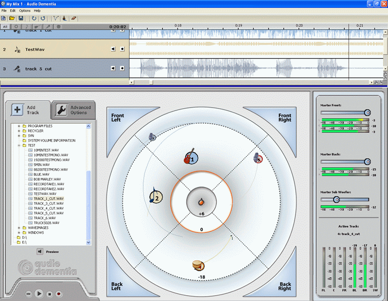Click the Save mix toolbar icon

[x=21, y=18]
